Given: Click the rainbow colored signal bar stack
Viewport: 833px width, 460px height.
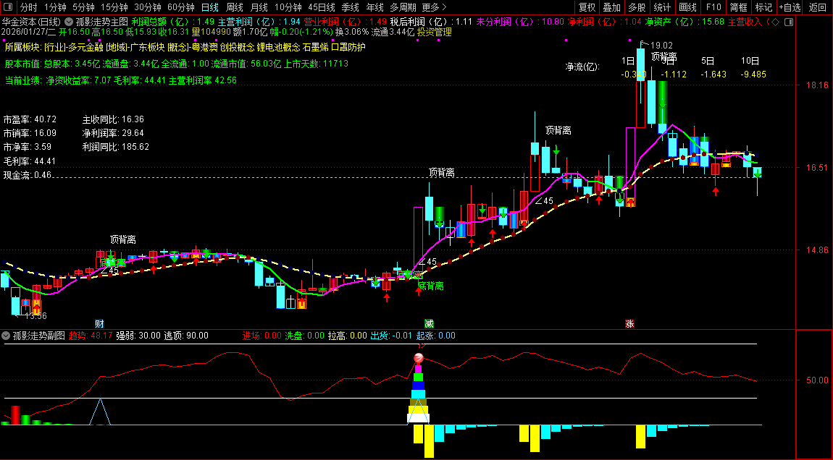Looking at the screenshot, I should coord(419,394).
